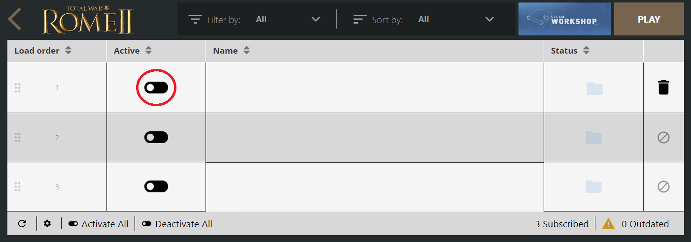Click the back arrow icon

pos(15,19)
